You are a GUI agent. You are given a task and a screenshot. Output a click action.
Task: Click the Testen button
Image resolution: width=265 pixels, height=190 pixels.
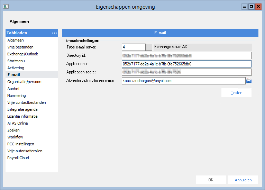pos(236,93)
